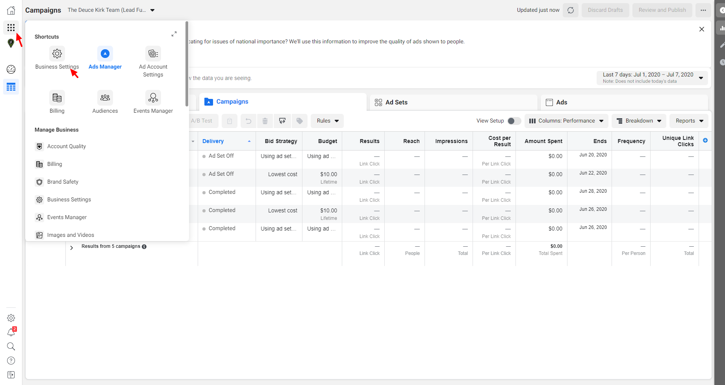Click the Frequency column header
The width and height of the screenshot is (725, 385).
631,141
